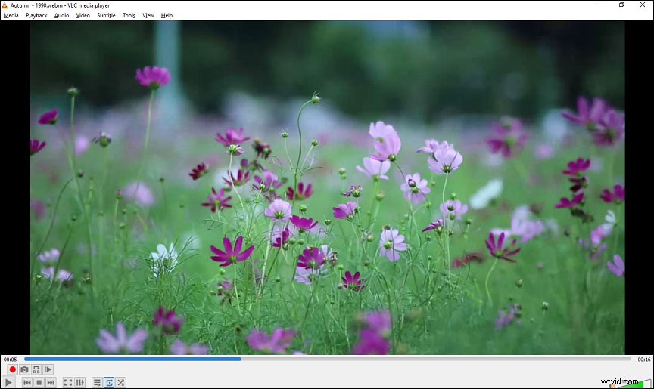The width and height of the screenshot is (654, 389).
Task: Toggle loop repeat mode
Action: (109, 382)
